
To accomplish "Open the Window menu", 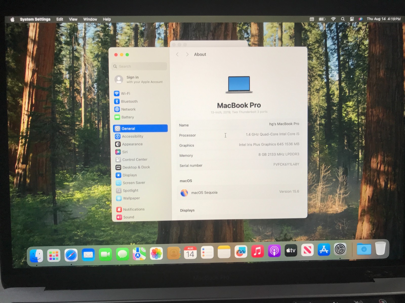I will tap(90, 19).
